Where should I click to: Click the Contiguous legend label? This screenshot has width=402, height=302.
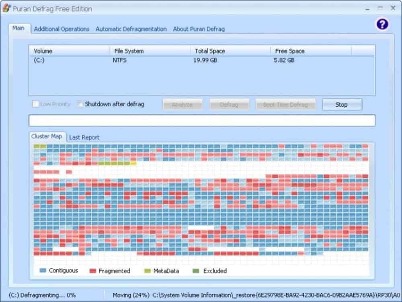coord(64,271)
